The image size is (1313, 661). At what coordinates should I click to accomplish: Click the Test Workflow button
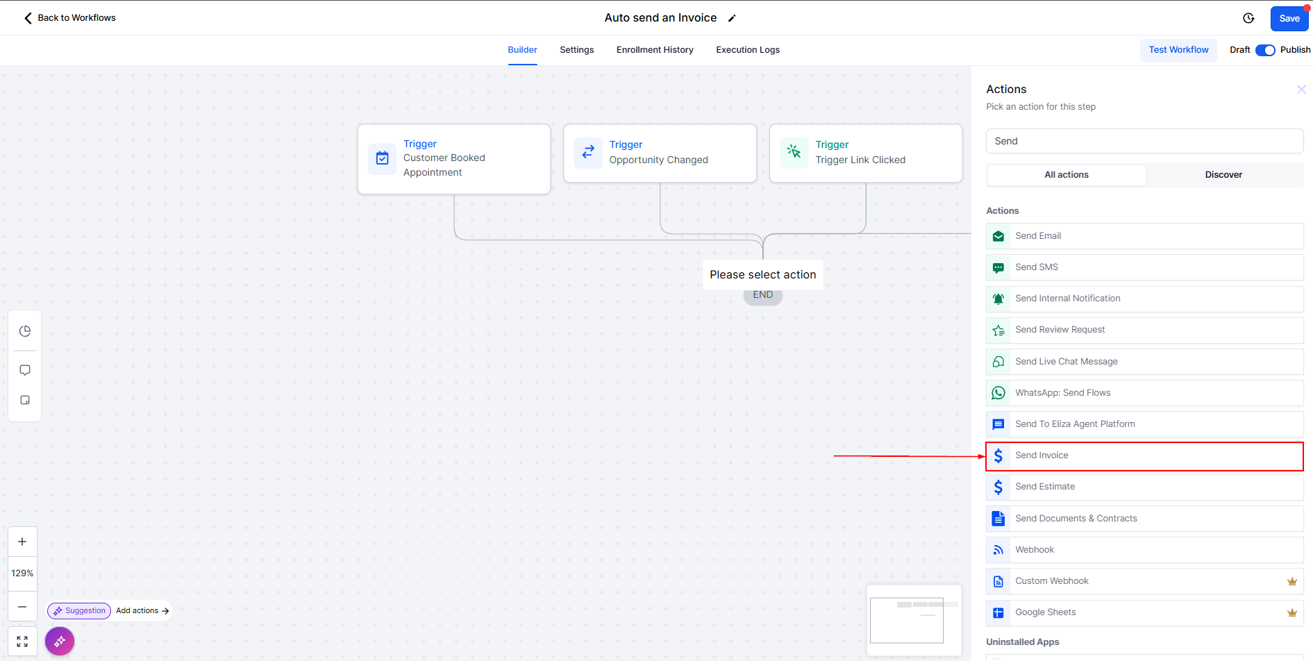[x=1178, y=50]
